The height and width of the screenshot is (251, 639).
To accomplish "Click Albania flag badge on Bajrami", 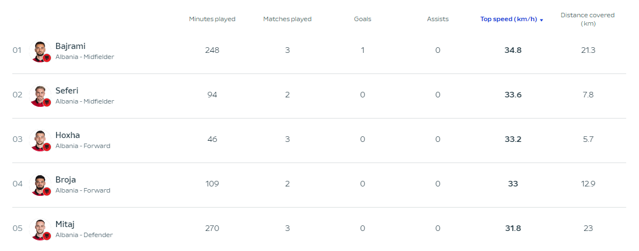I will [x=47, y=58].
